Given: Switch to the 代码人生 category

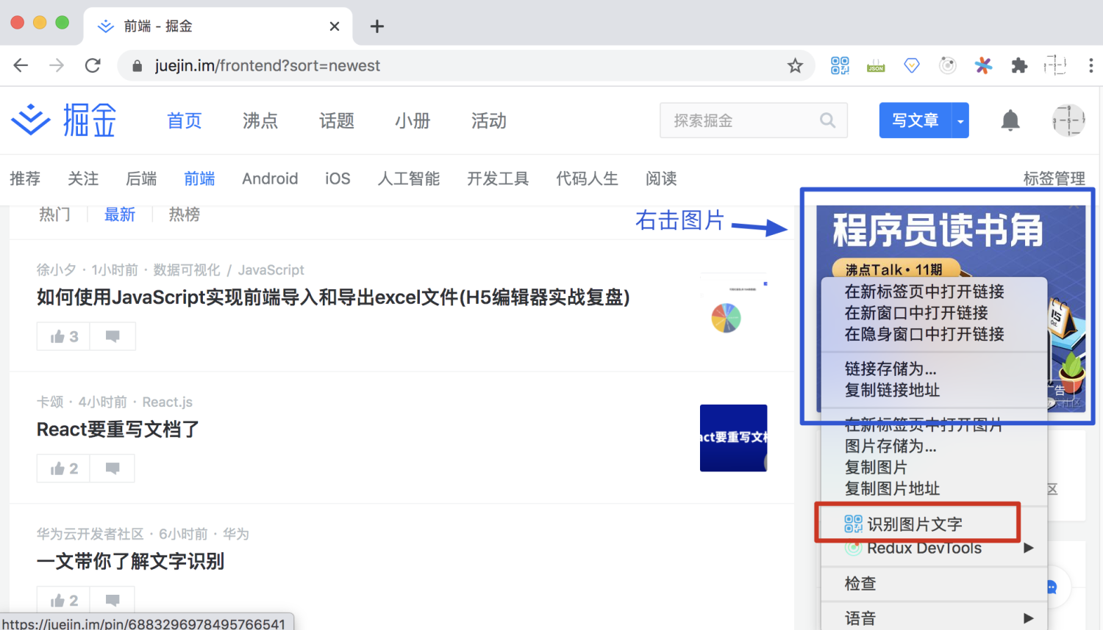Looking at the screenshot, I should [x=587, y=178].
